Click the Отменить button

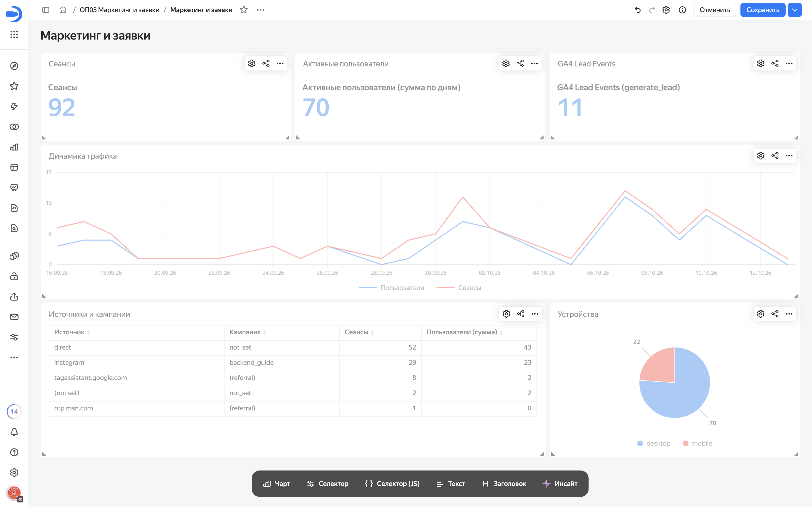(715, 10)
